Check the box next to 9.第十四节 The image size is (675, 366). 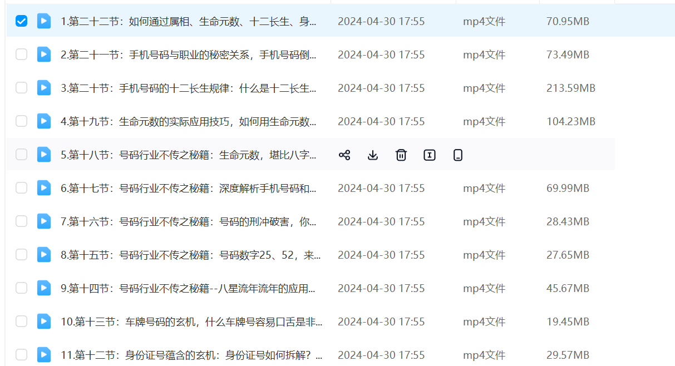pyautogui.click(x=21, y=288)
